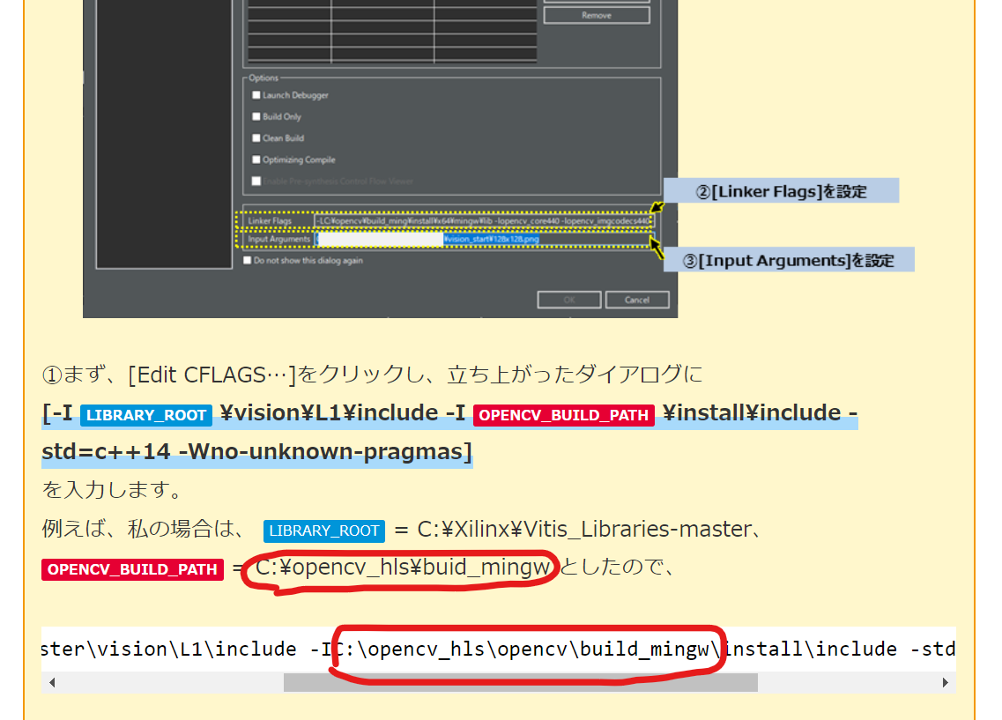Screen dimensions: 1002x720
Task: Click the left arrow of code scrollbar
Action: point(52,682)
